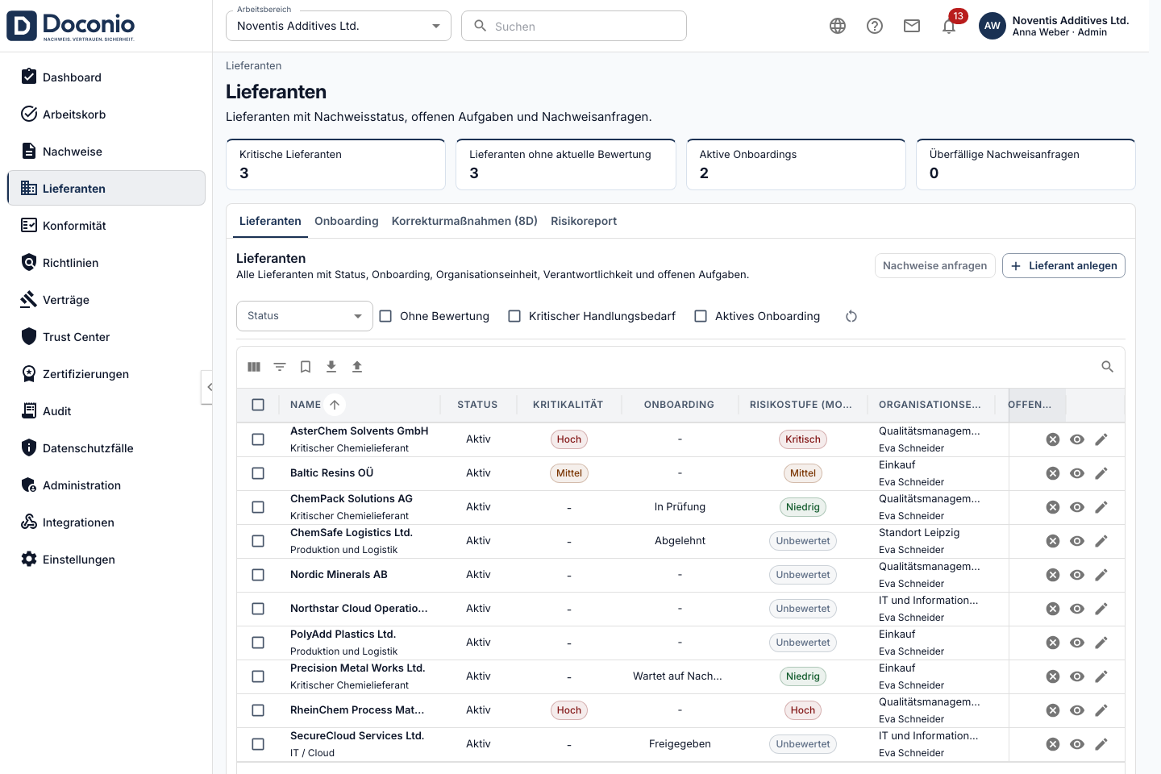Click the edit pencil for AsterChem Solvents GmbH
Screen dimensions: 1161x774
pyautogui.click(x=1101, y=439)
